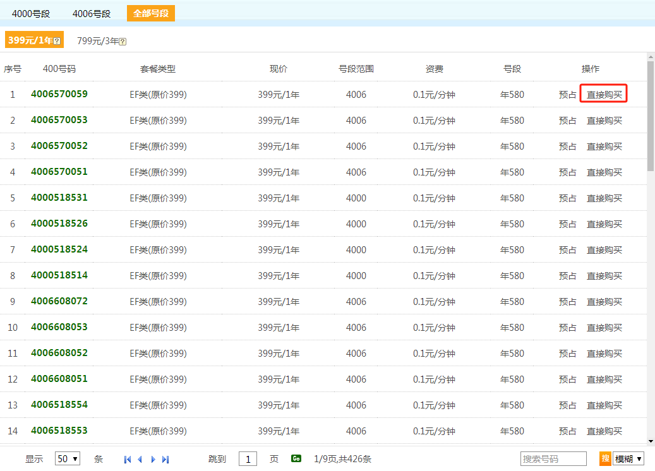Click 直接购买 for number 4006570059
655x471 pixels.
pyautogui.click(x=604, y=95)
